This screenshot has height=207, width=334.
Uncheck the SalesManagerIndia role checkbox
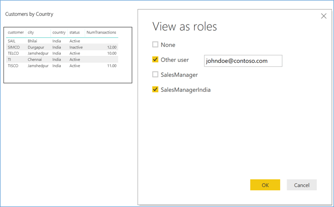pos(156,89)
